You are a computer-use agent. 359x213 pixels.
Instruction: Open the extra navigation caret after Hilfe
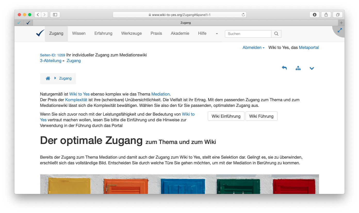(217, 34)
